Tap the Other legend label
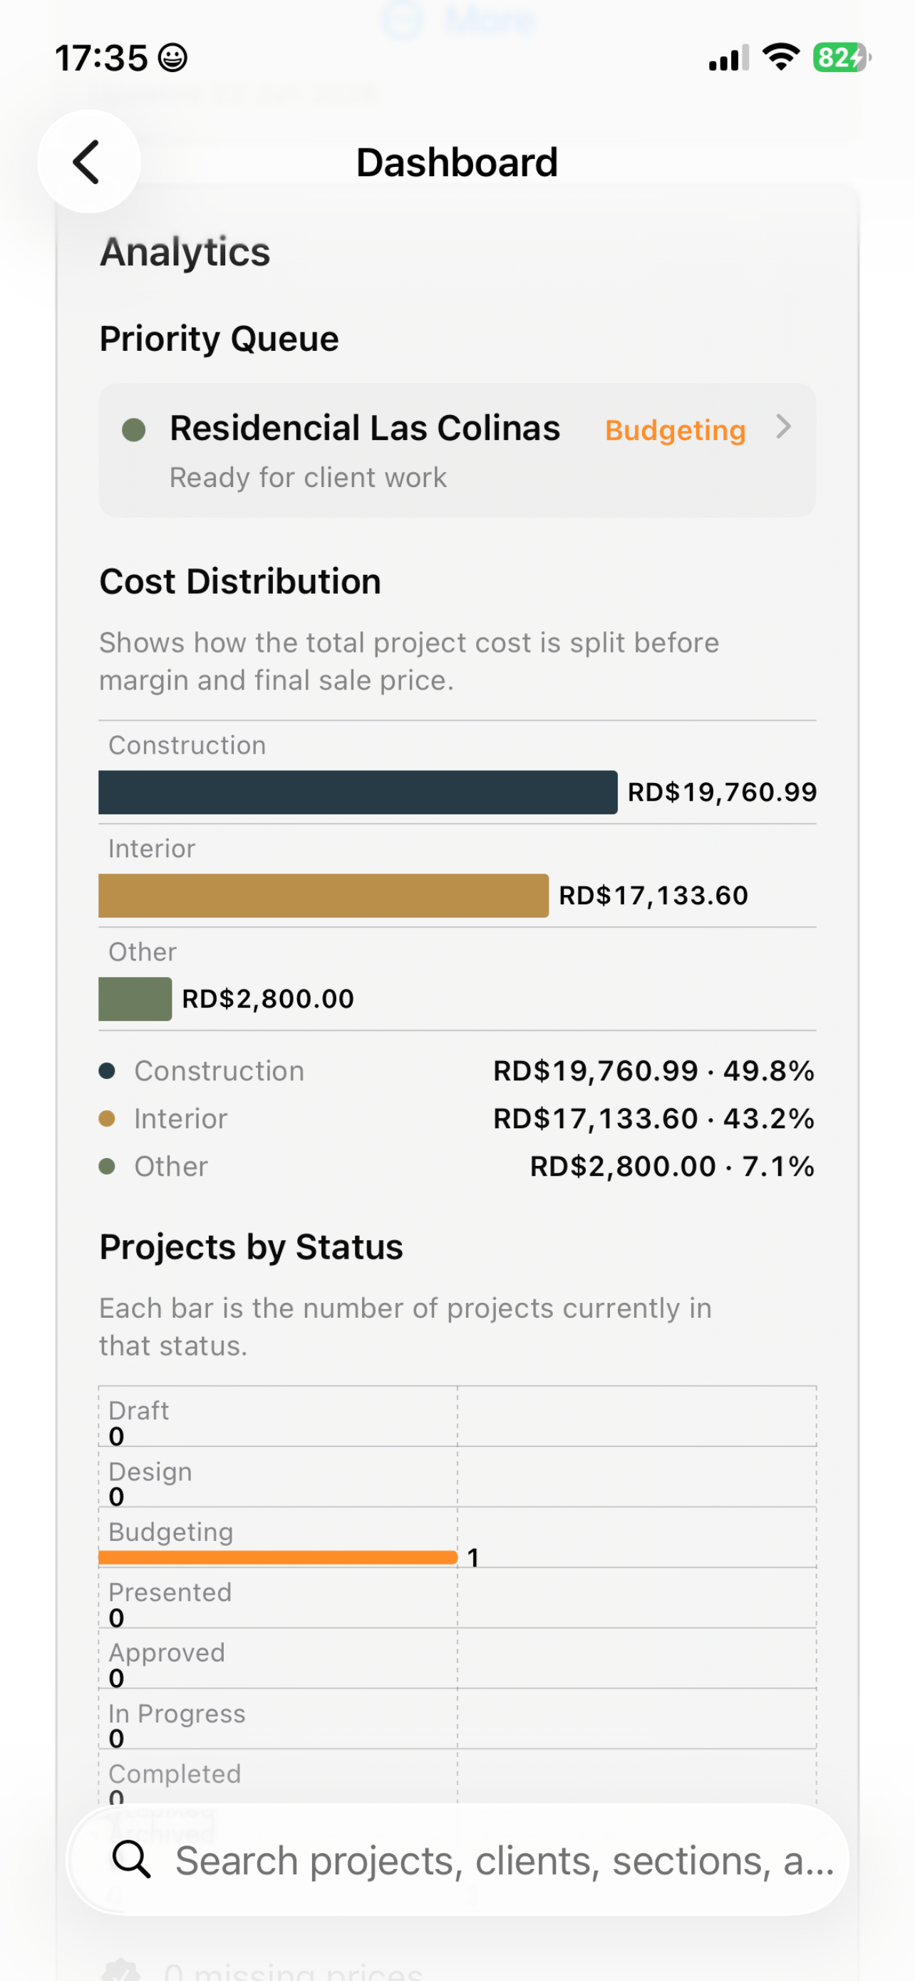This screenshot has height=1981, width=915. (x=170, y=1167)
